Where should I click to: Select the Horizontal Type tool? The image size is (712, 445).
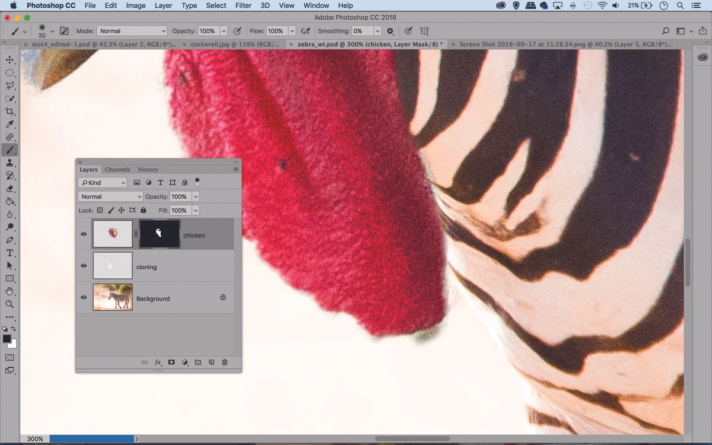pos(9,253)
